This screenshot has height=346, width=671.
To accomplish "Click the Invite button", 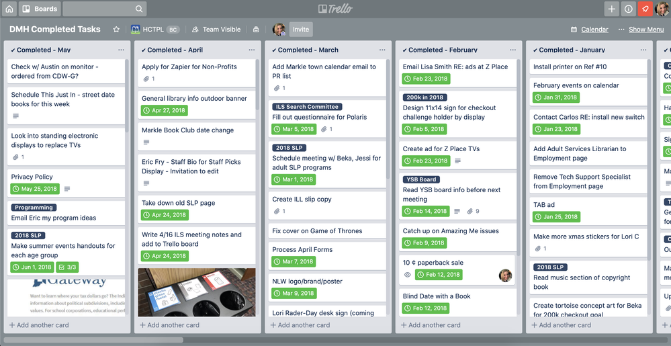I will (301, 29).
